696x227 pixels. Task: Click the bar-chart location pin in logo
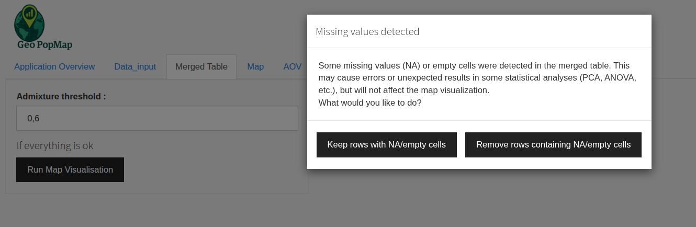click(30, 13)
